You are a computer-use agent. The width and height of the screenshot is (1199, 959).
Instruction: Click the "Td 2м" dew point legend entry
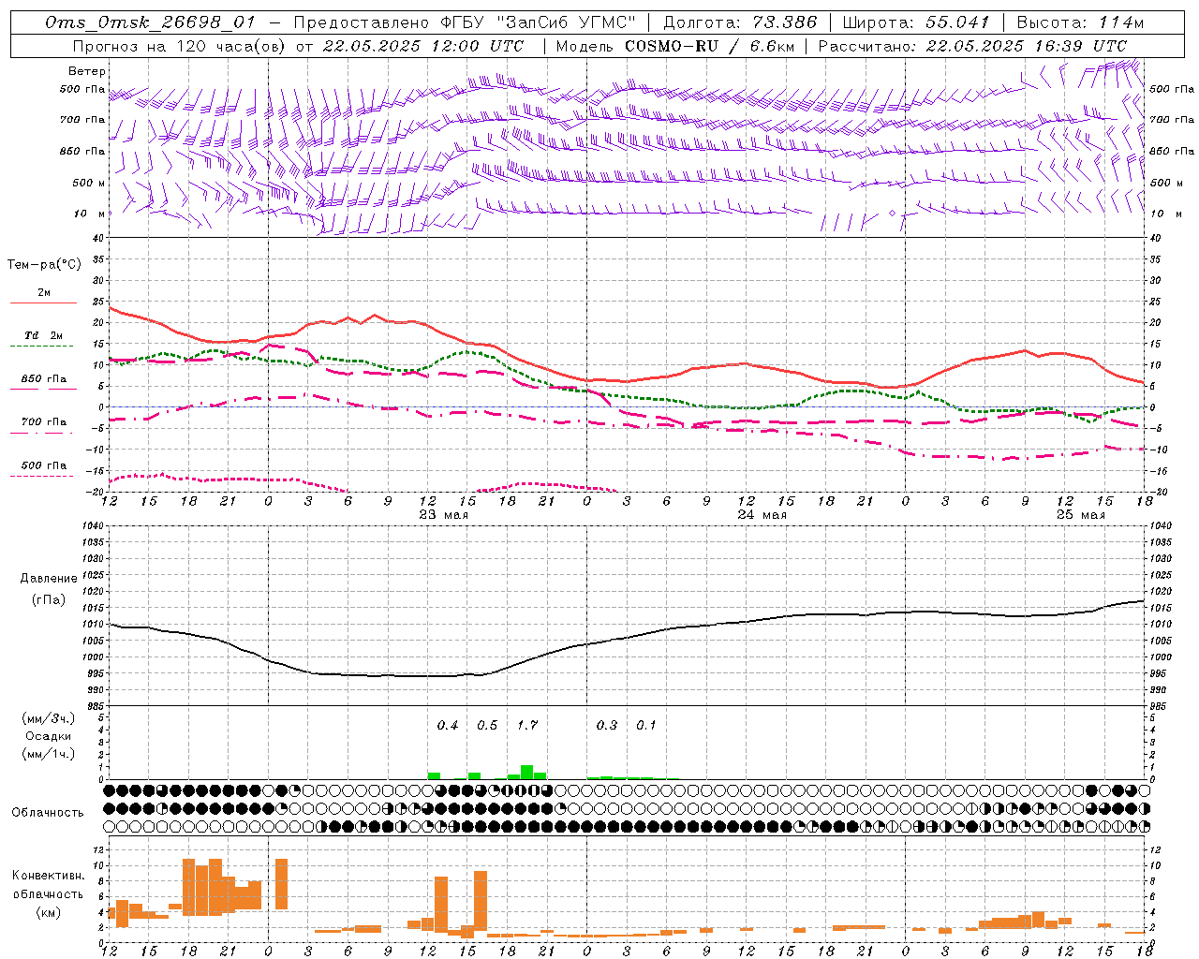click(x=43, y=335)
